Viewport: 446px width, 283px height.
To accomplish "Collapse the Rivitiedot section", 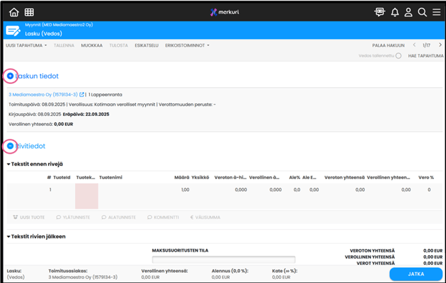I will pos(11,145).
